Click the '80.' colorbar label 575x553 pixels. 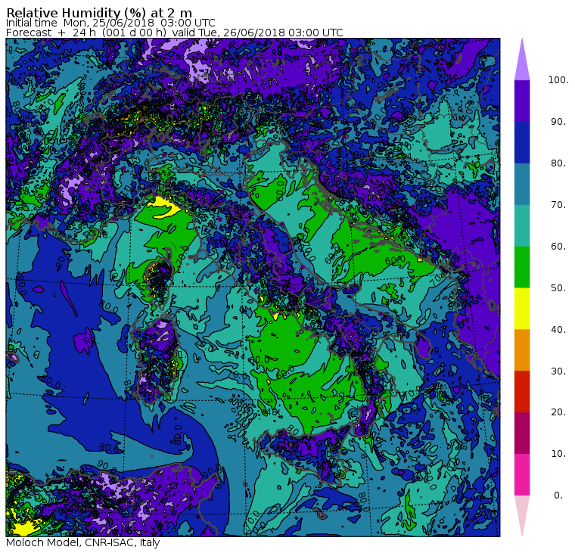pos(558,163)
